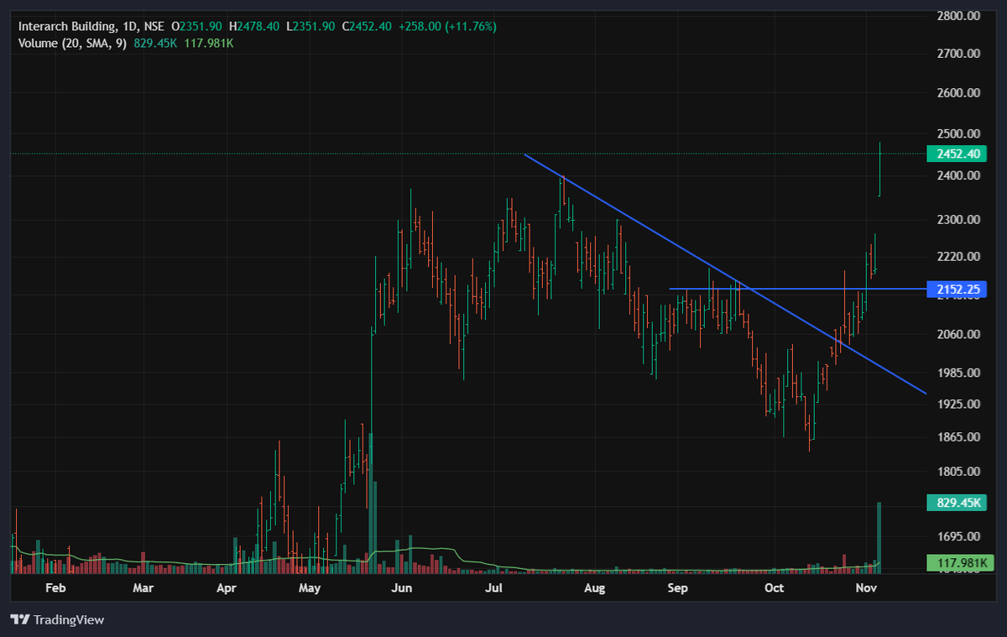The image size is (1007, 637).
Task: Click the Apr label on time axis
Action: click(x=227, y=588)
